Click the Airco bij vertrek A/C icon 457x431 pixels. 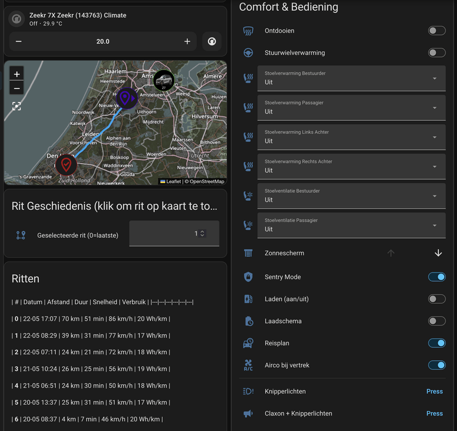[x=248, y=365]
